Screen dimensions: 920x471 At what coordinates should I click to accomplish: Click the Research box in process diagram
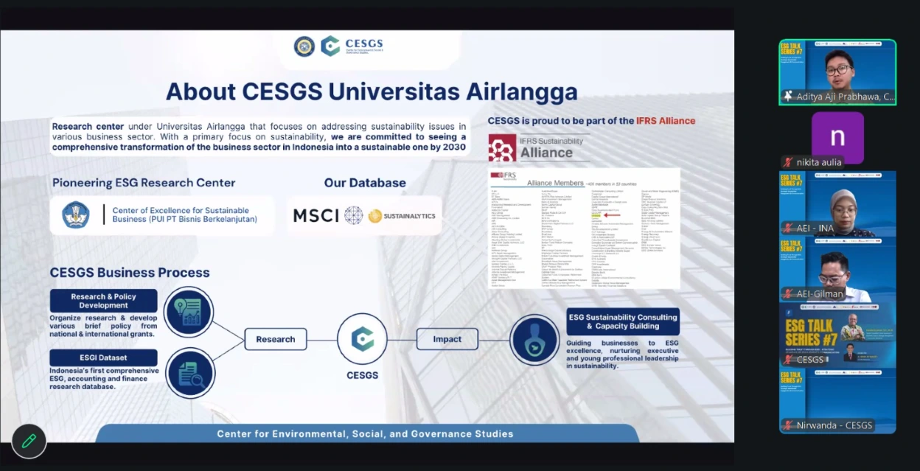(x=276, y=339)
